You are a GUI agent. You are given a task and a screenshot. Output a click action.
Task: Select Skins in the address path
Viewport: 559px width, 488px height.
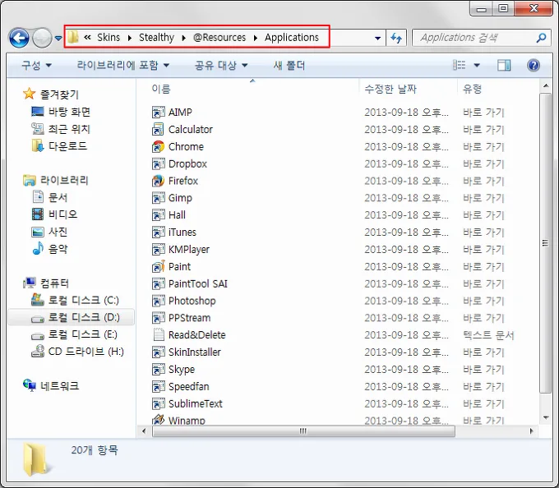click(109, 38)
